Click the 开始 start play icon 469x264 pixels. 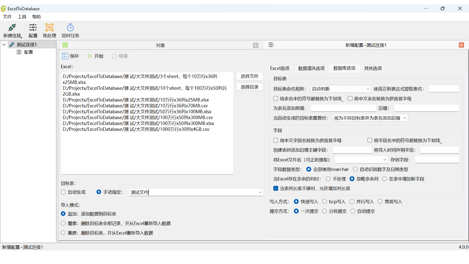pos(90,56)
